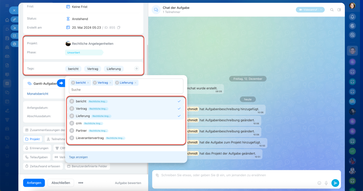This screenshot has height=191, width=363.
Task: Click the chat bubble icon of Chat der Aufgabe
Action: point(156,10)
